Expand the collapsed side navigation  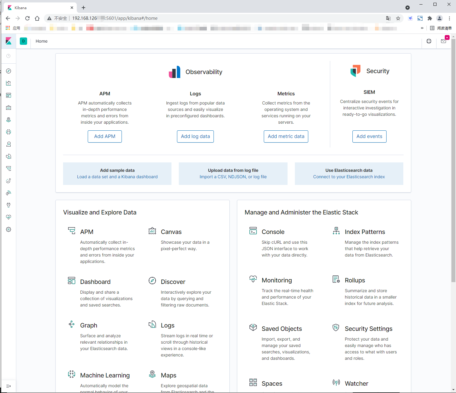[x=9, y=386]
